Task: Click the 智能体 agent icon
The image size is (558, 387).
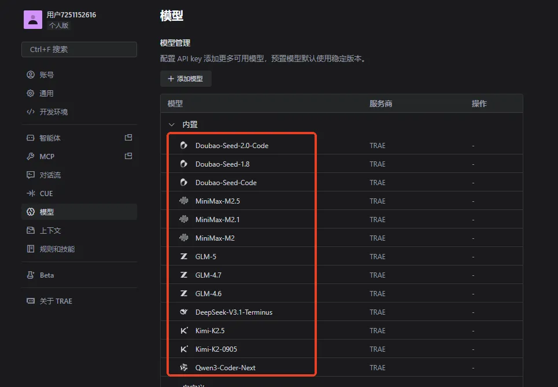Action: tap(31, 138)
